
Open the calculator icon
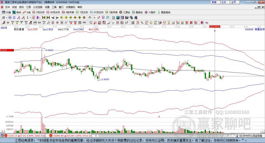pyautogui.click(x=118, y=18)
